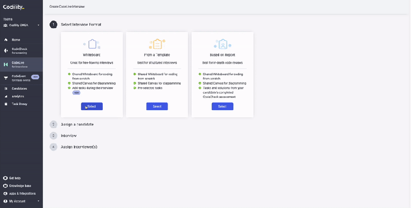The width and height of the screenshot is (411, 208).
Task: Click the Task library icon
Action: coord(6,104)
